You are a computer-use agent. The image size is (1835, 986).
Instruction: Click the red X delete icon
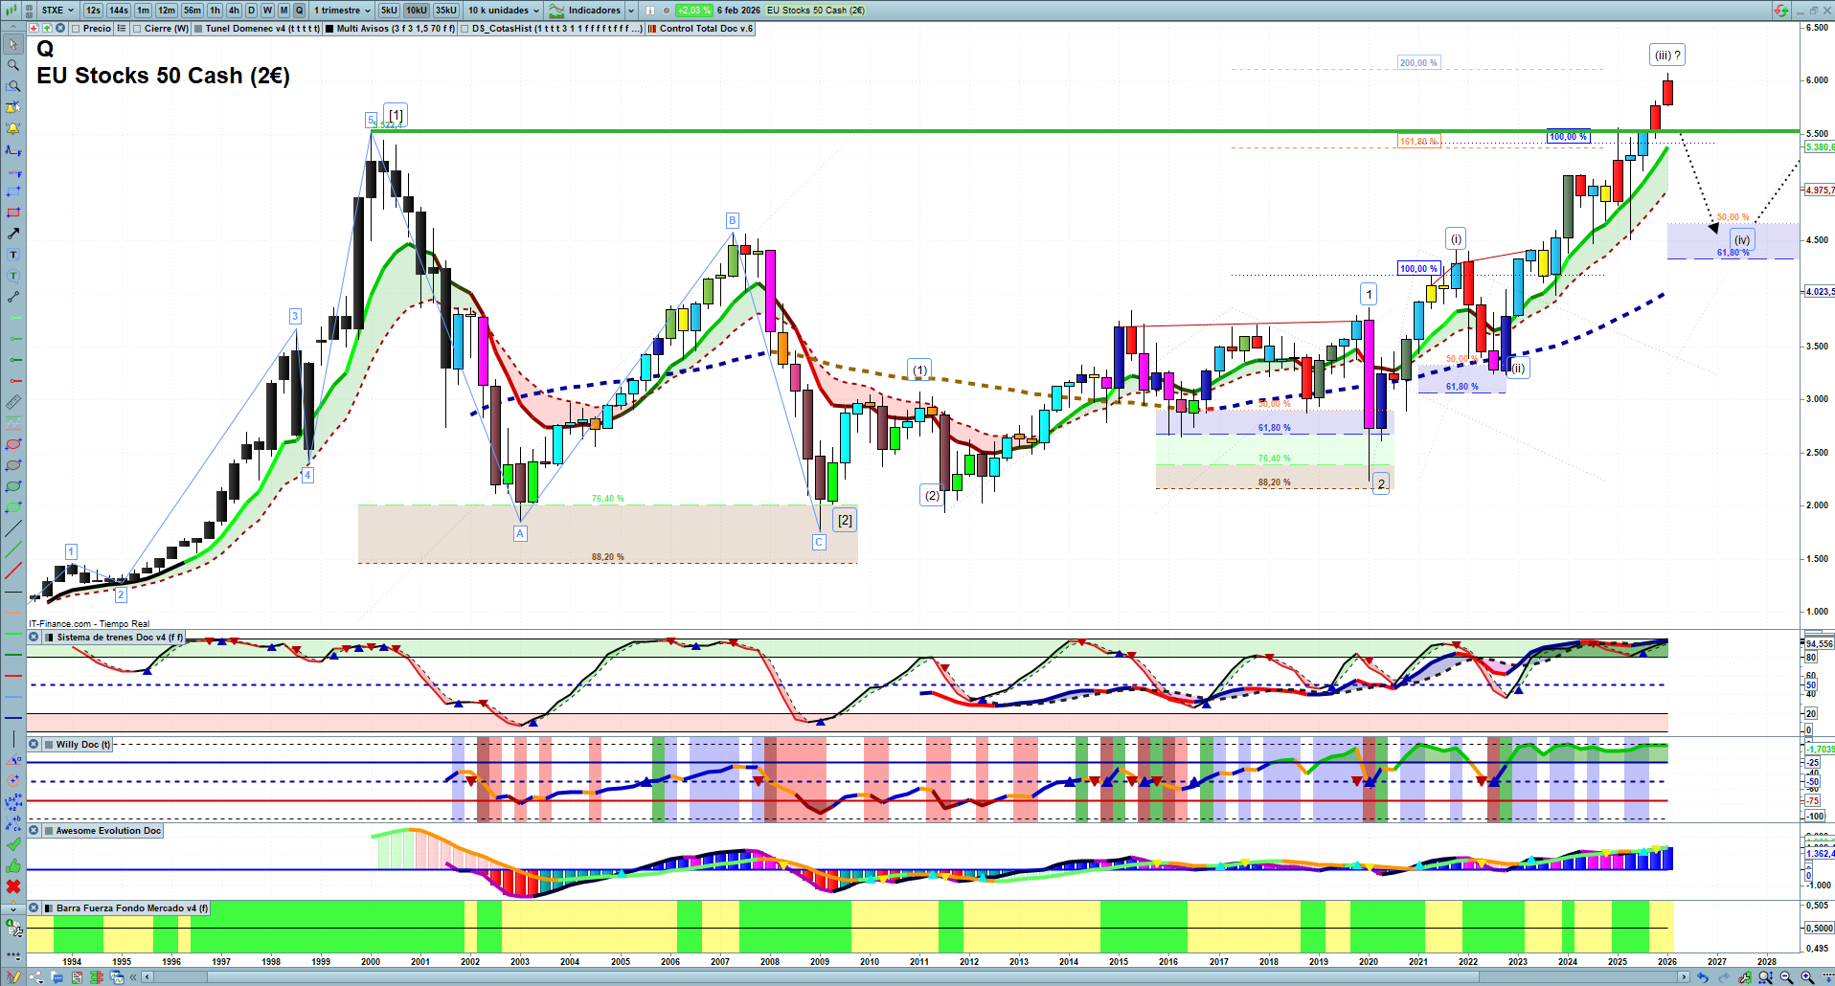[13, 886]
